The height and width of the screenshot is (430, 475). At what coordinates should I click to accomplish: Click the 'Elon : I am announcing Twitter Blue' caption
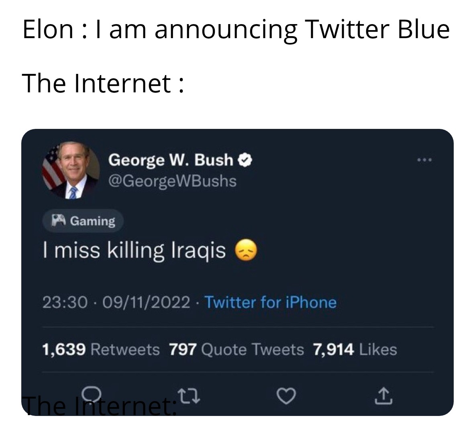[236, 29]
